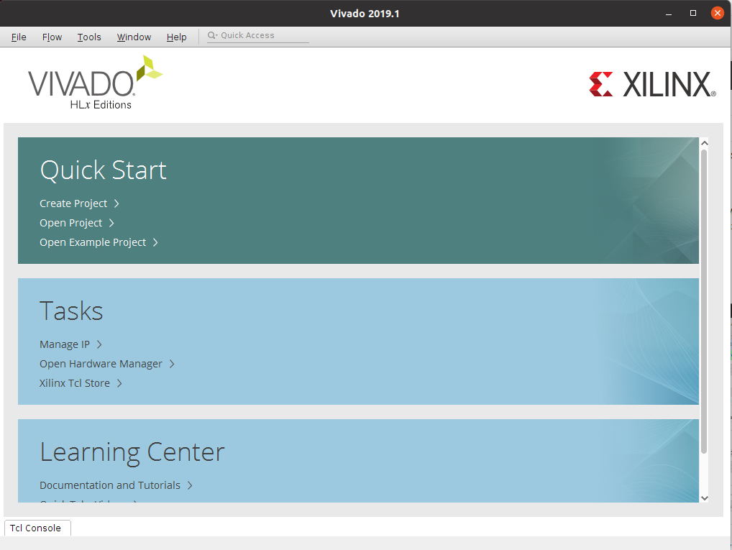732x550 pixels.
Task: Open the Flow menu
Action: 52,37
